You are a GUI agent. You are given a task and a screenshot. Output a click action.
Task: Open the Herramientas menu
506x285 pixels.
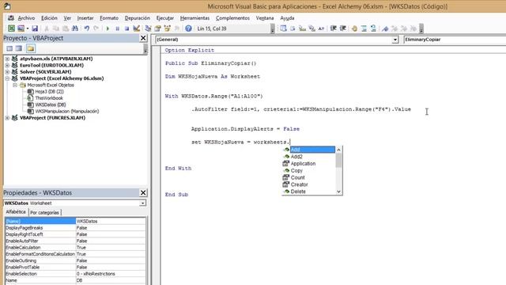pos(194,18)
